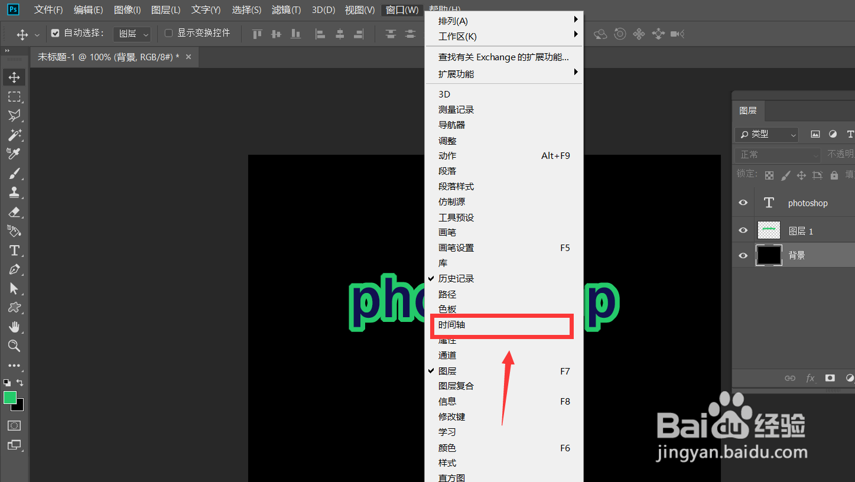
Task: Select the Clone Stamp tool
Action: point(14,192)
